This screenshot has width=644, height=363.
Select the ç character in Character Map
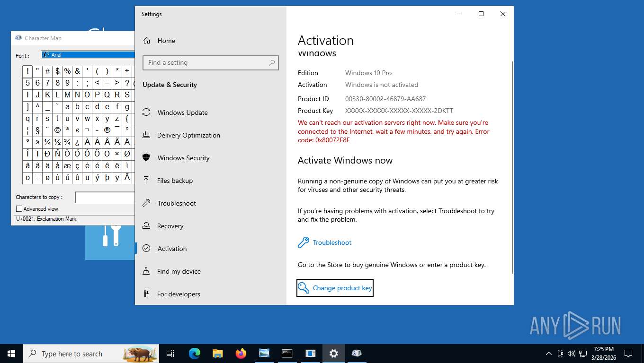[x=77, y=166]
